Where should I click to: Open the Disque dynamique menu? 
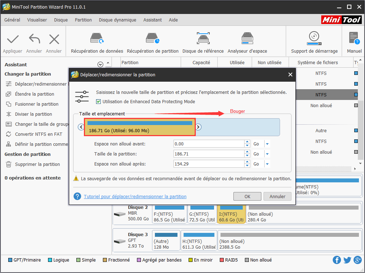click(x=118, y=20)
